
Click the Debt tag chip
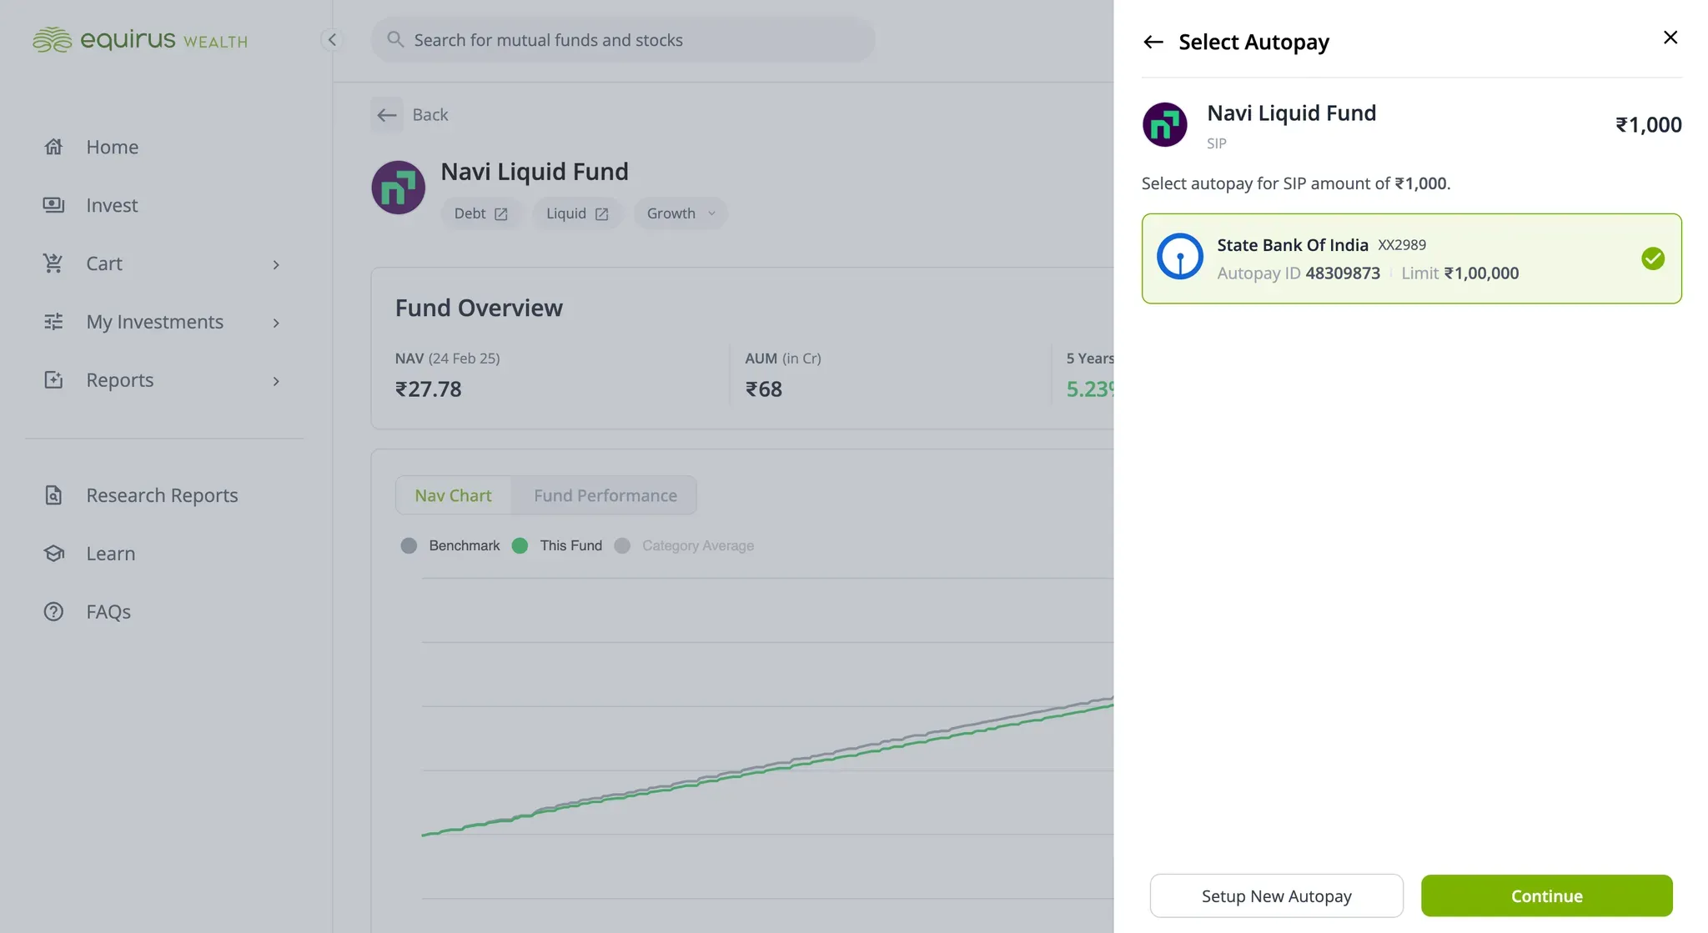point(481,213)
